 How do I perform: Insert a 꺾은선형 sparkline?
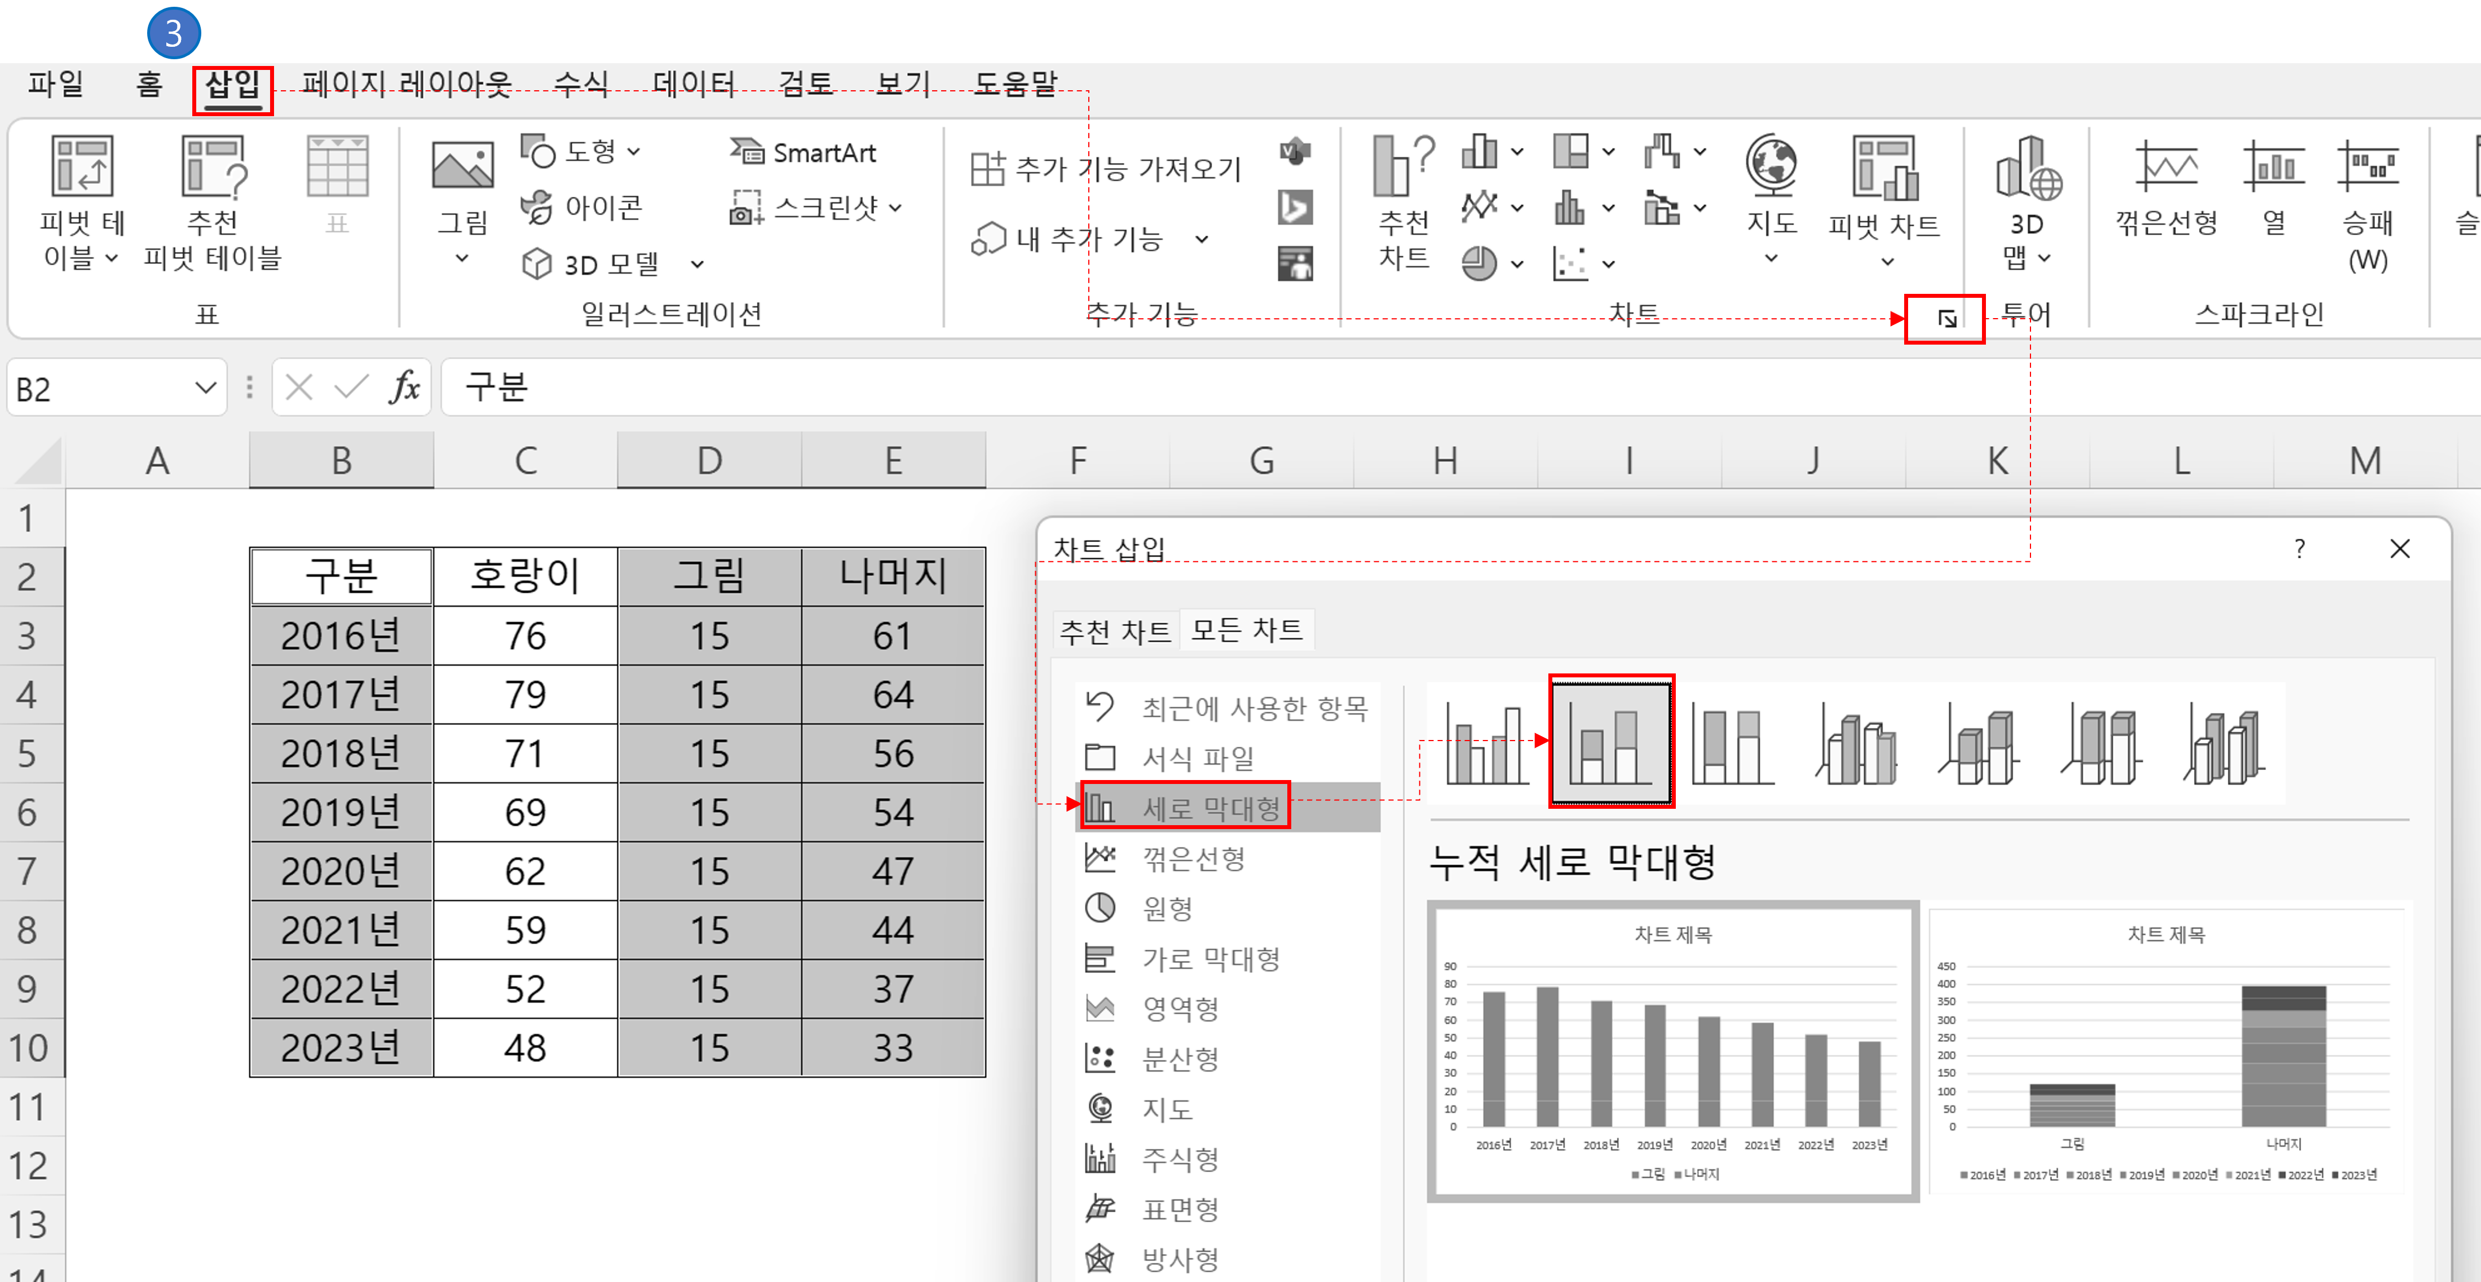point(2166,170)
